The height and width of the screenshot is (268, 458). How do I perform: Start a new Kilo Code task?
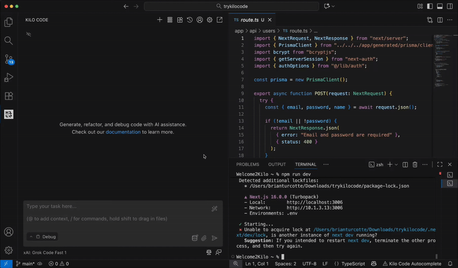(160, 20)
